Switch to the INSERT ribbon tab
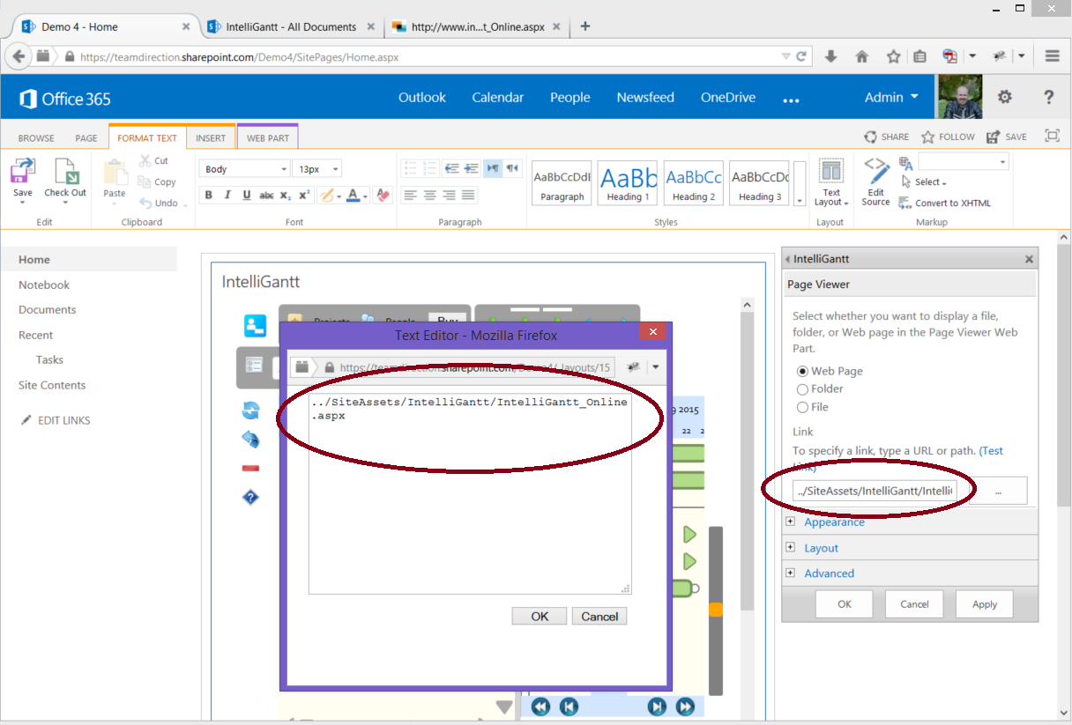 [211, 138]
